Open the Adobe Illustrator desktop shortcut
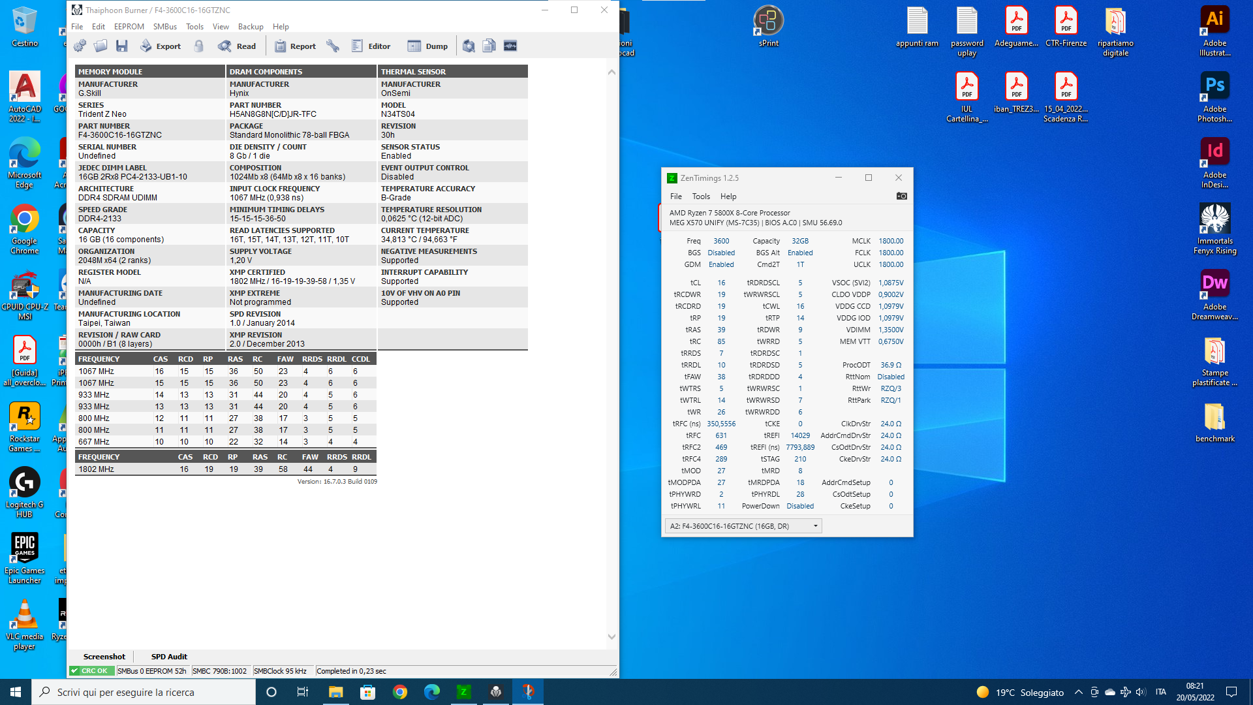The width and height of the screenshot is (1253, 705). click(1215, 31)
